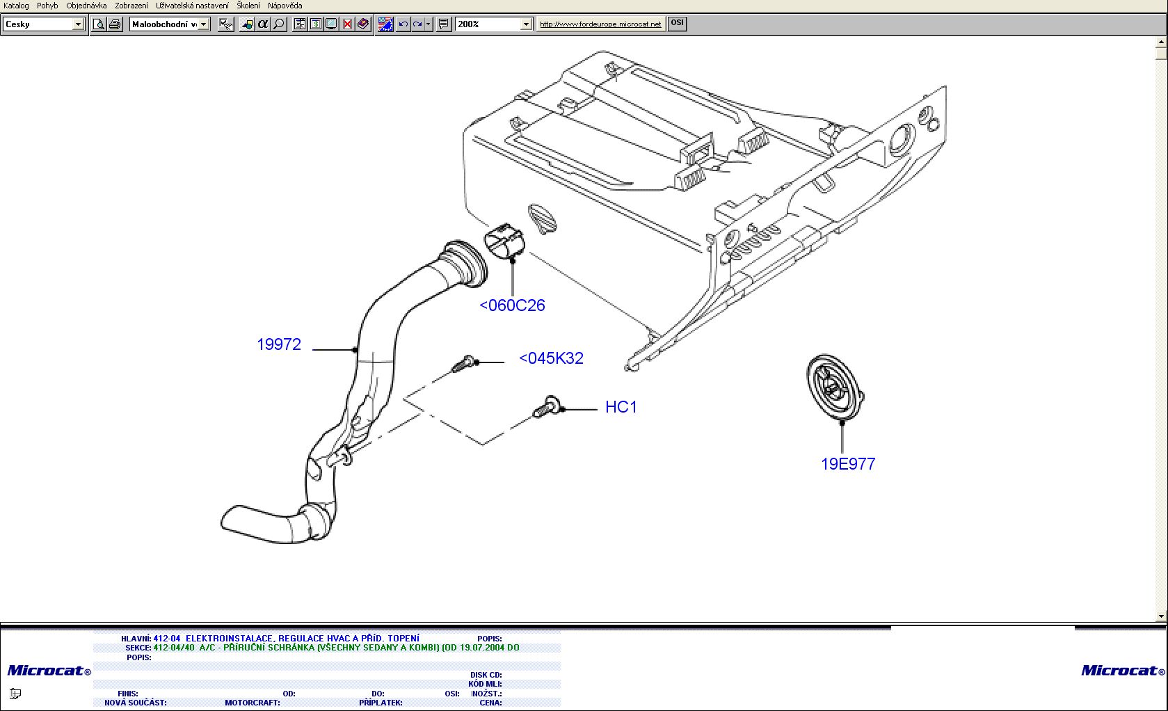Screen dimensions: 1168x711
Task: Click the vertical scrollbar down arrow
Action: point(1161,616)
